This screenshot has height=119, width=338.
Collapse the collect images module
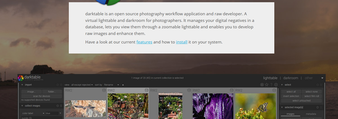click(22, 106)
